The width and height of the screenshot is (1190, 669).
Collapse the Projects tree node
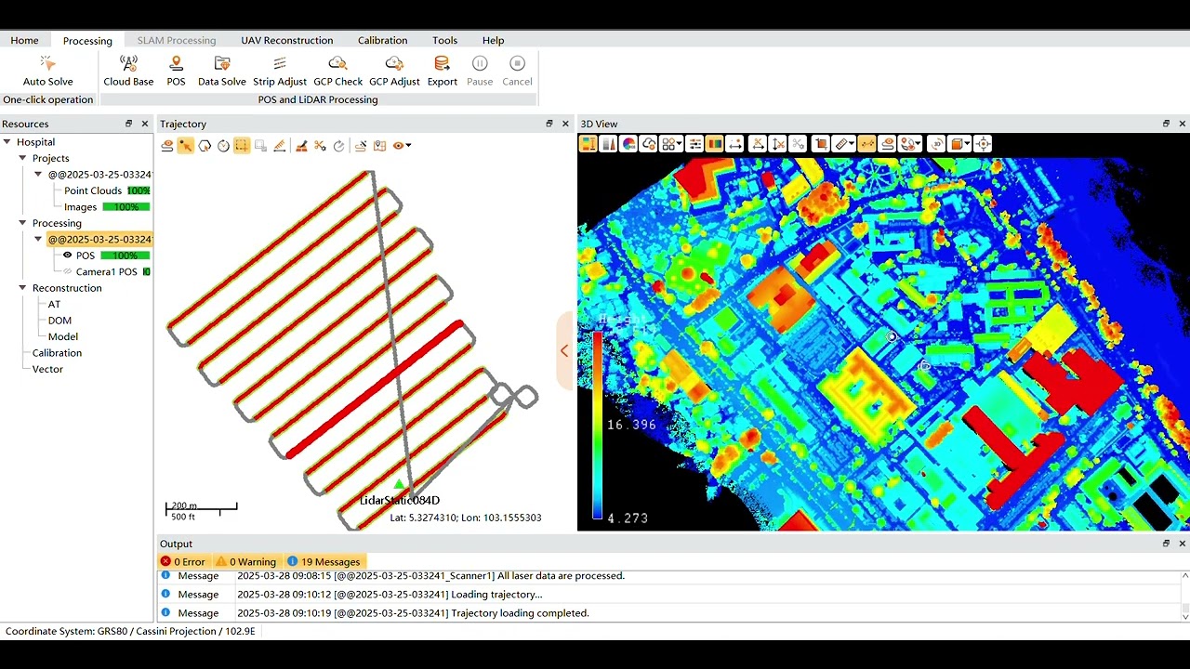pos(22,158)
